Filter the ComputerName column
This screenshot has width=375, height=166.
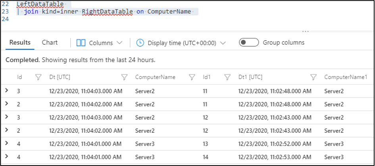(192, 77)
